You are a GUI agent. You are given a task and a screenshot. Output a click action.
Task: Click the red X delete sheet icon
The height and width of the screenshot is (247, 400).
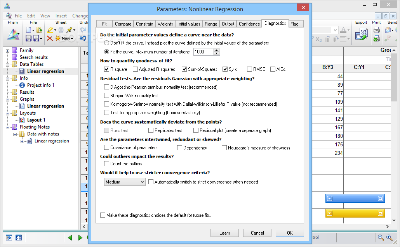(x=50, y=38)
